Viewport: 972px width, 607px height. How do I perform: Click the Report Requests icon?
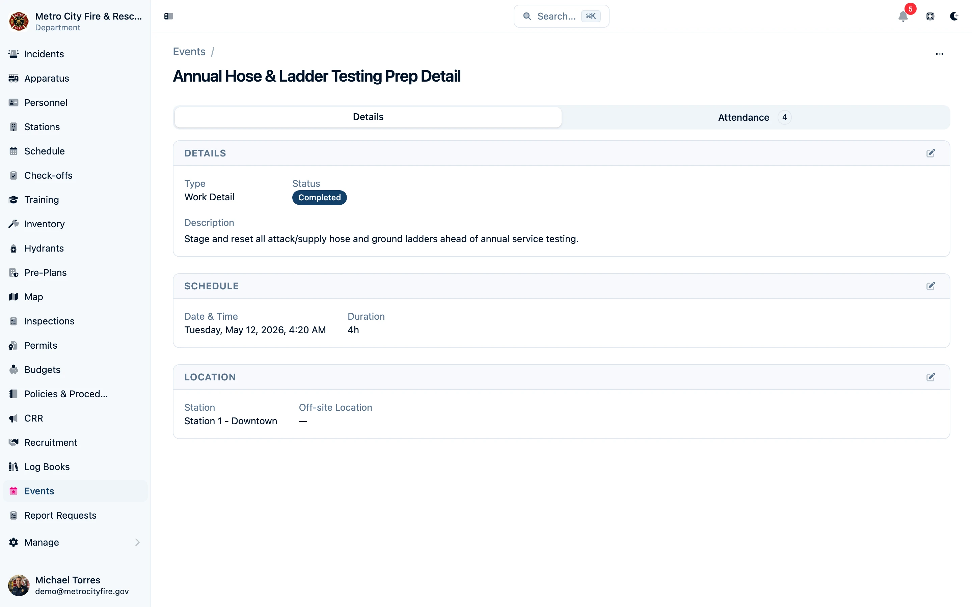point(13,516)
